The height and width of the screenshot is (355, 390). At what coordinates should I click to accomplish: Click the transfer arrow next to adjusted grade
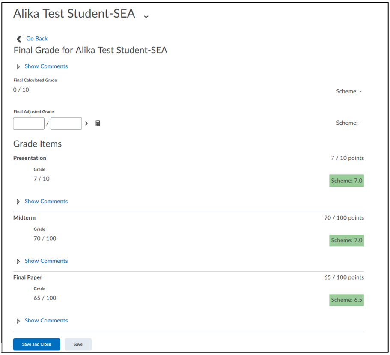(x=86, y=123)
